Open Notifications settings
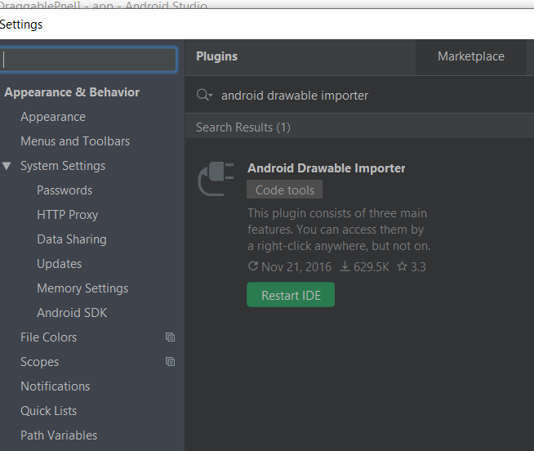 [x=56, y=387]
